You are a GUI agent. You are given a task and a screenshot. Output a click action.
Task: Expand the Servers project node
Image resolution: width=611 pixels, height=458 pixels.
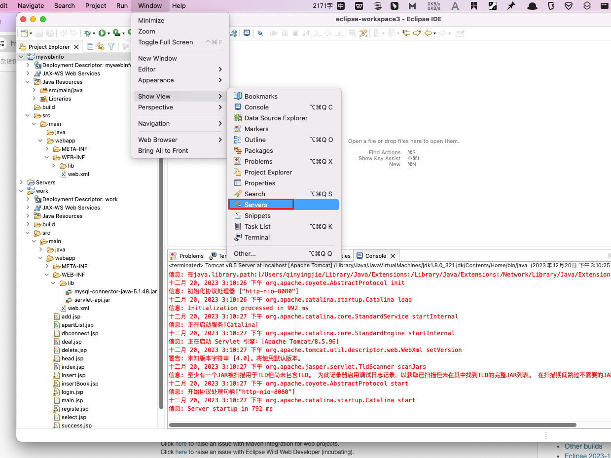21,182
